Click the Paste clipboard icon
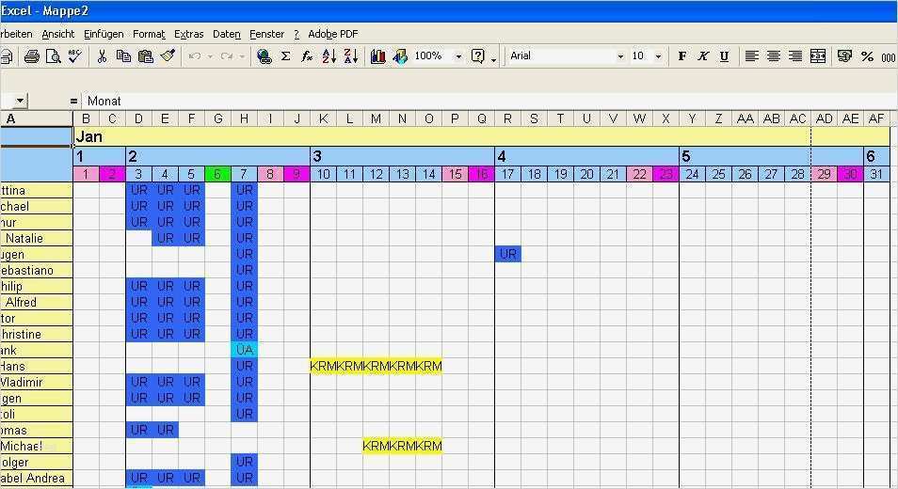898x489 pixels. point(146,56)
